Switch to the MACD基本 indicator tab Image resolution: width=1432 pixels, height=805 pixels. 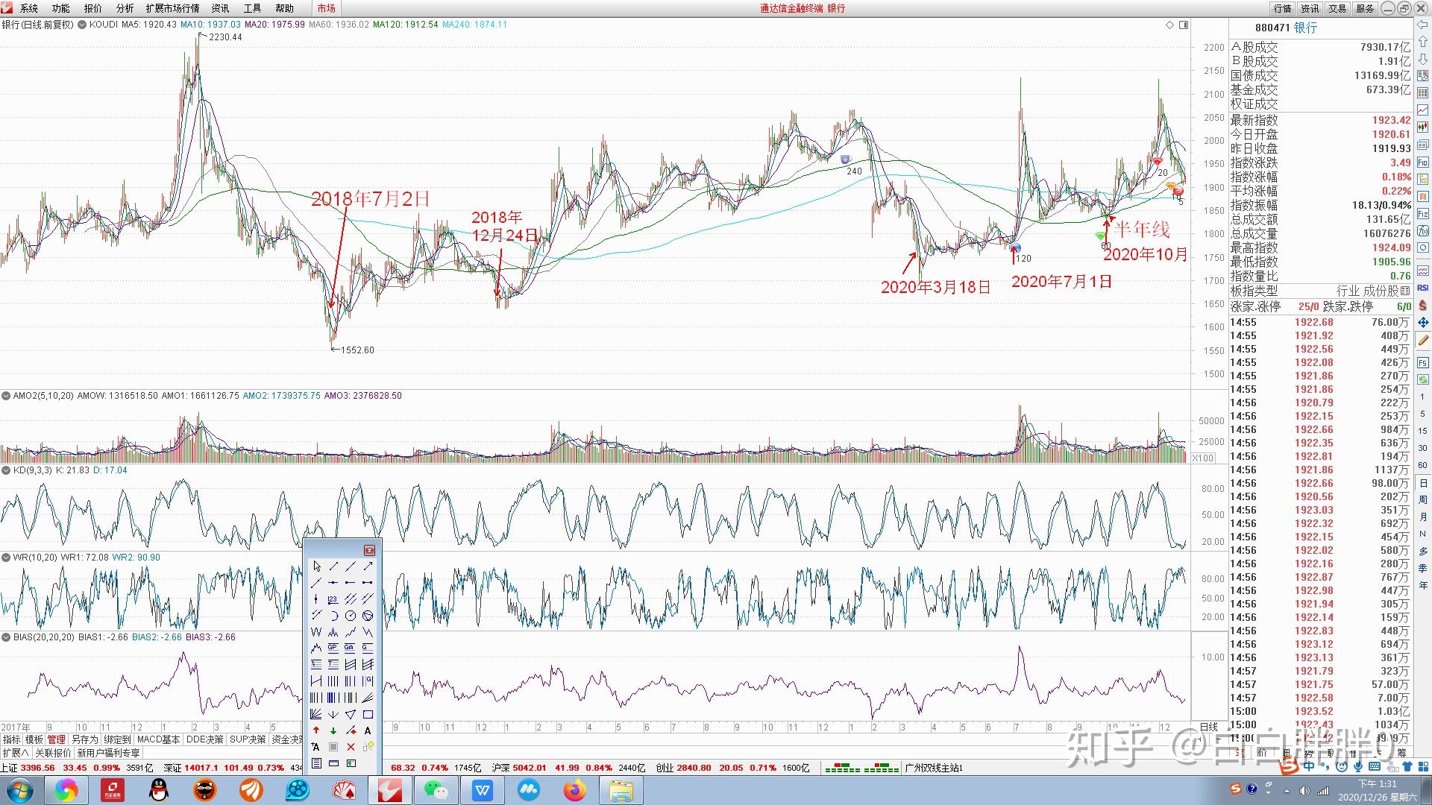click(159, 739)
